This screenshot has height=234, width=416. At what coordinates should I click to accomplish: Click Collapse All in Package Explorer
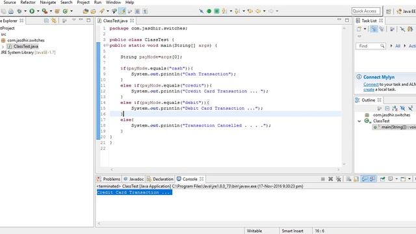coord(46,20)
